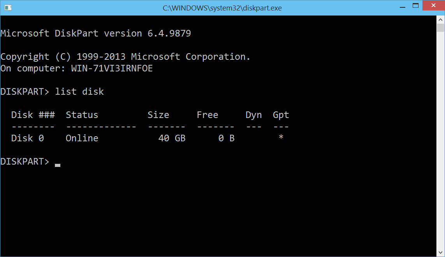Click the Dyn column header
The height and width of the screenshot is (257, 445).
click(253, 115)
